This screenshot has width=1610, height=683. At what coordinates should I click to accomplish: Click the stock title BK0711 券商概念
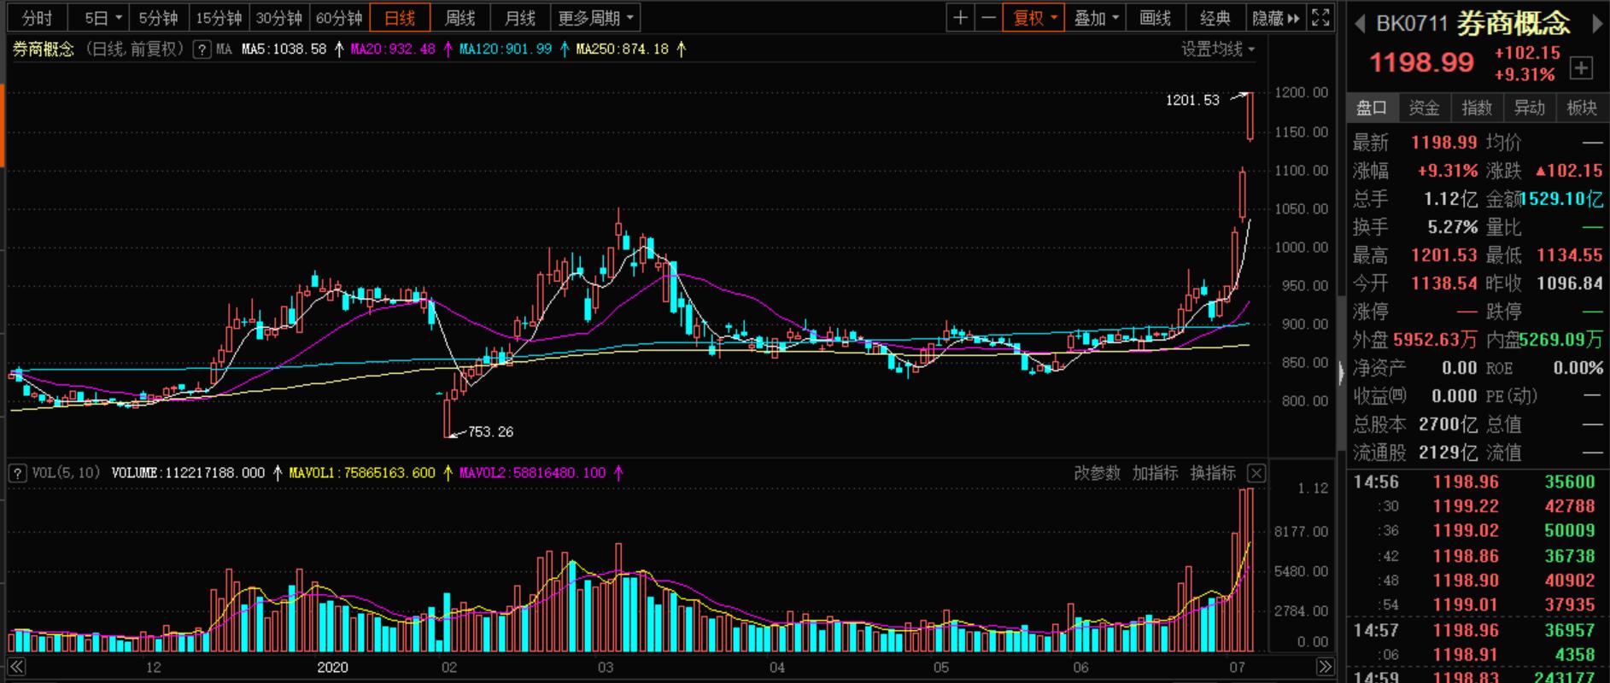tap(1473, 23)
